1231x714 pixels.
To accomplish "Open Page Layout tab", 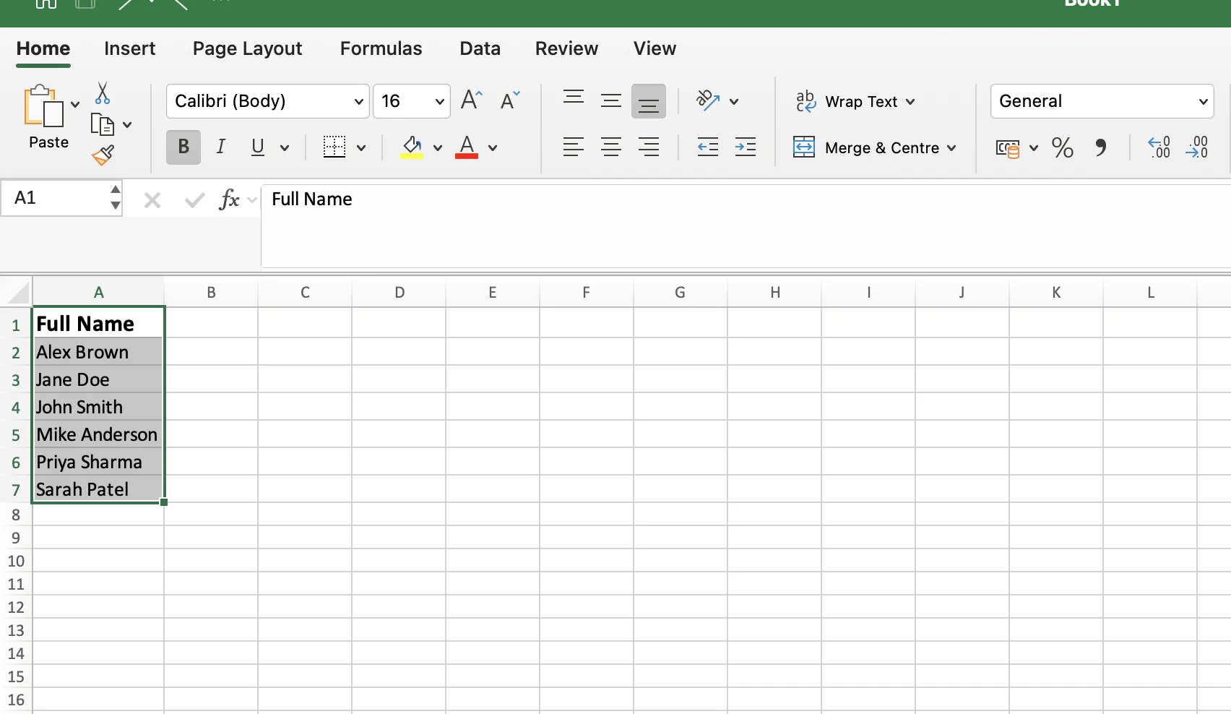I will tap(247, 48).
